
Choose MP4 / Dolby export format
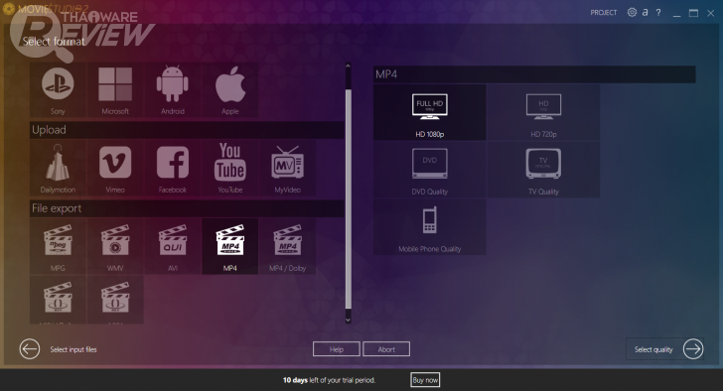[287, 246]
